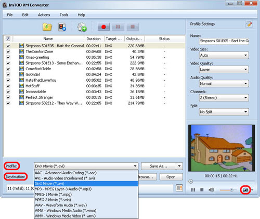Uncheck the TheComfortZone file checkbox
This screenshot has height=219, width=260.
tap(8, 51)
